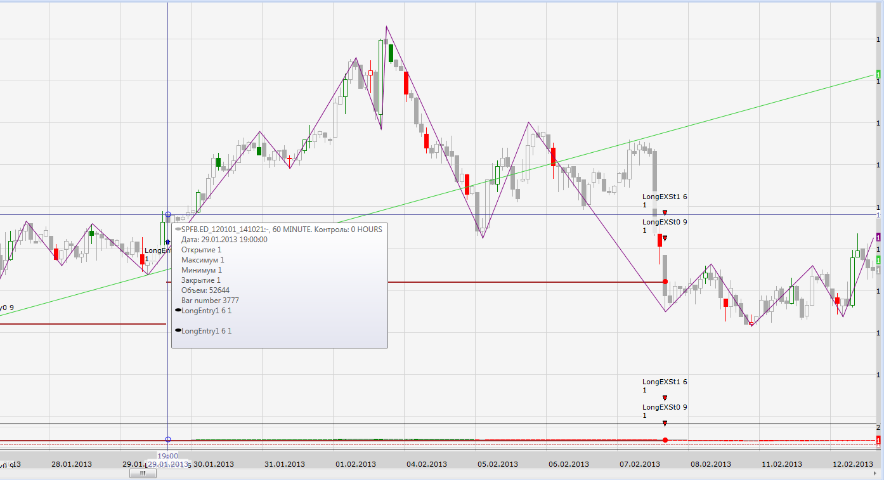Click the 'Объем: 52644' tooltip line

[205, 290]
